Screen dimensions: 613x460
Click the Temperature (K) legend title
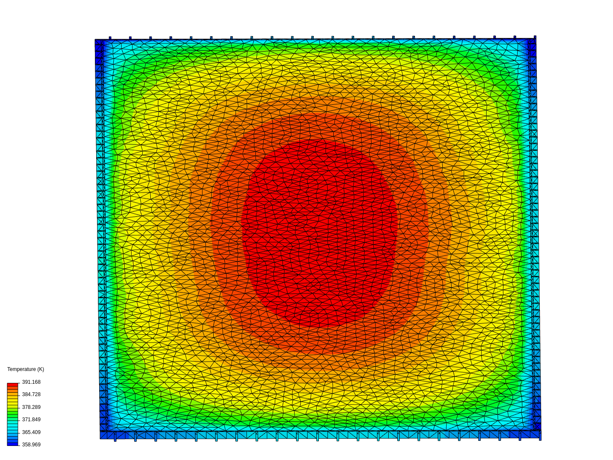point(26,369)
